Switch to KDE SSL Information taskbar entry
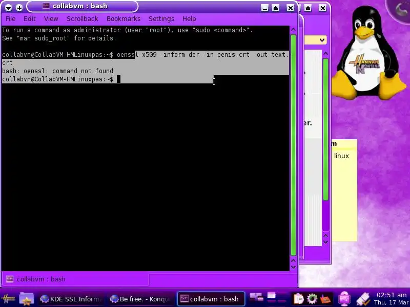The width and height of the screenshot is (410, 307). [x=71, y=299]
